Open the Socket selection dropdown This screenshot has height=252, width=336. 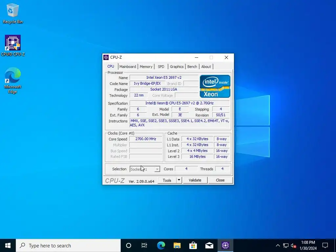pos(145,169)
